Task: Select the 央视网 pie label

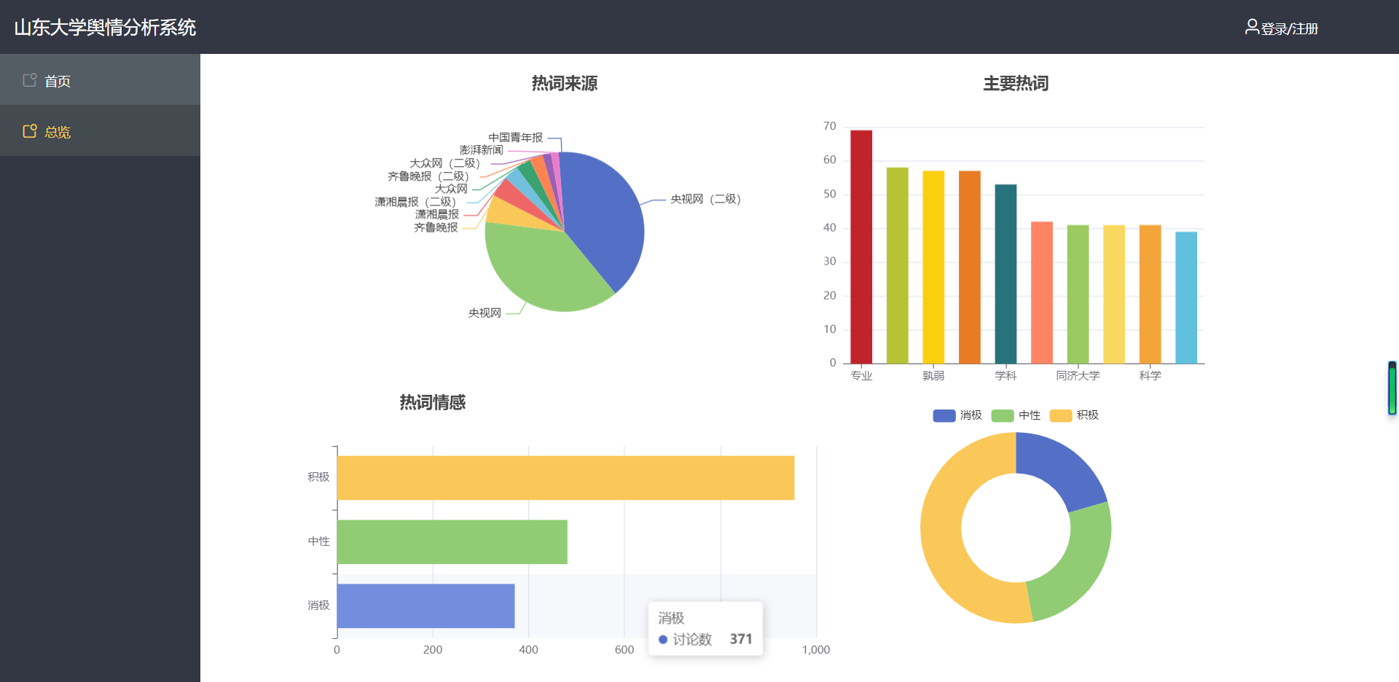Action: [x=485, y=313]
